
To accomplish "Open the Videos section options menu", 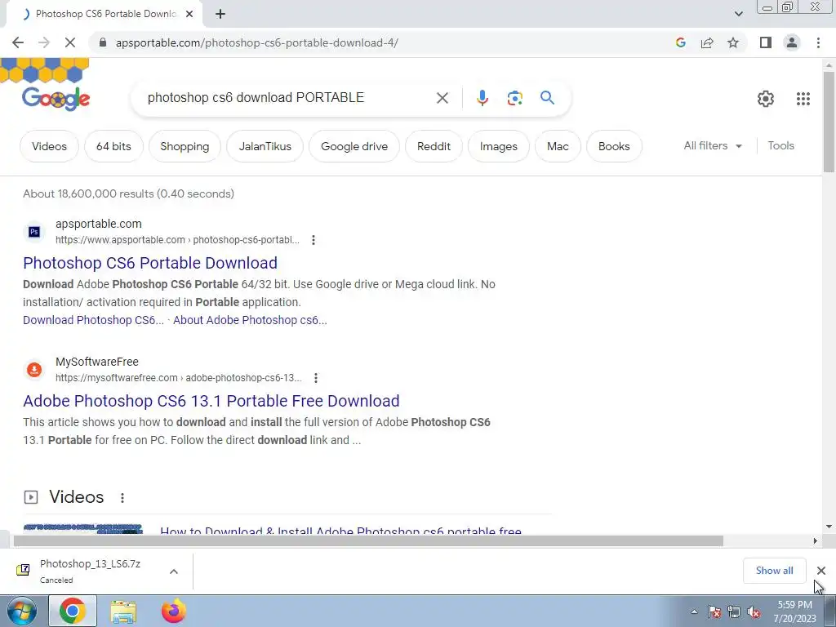I will point(122,497).
